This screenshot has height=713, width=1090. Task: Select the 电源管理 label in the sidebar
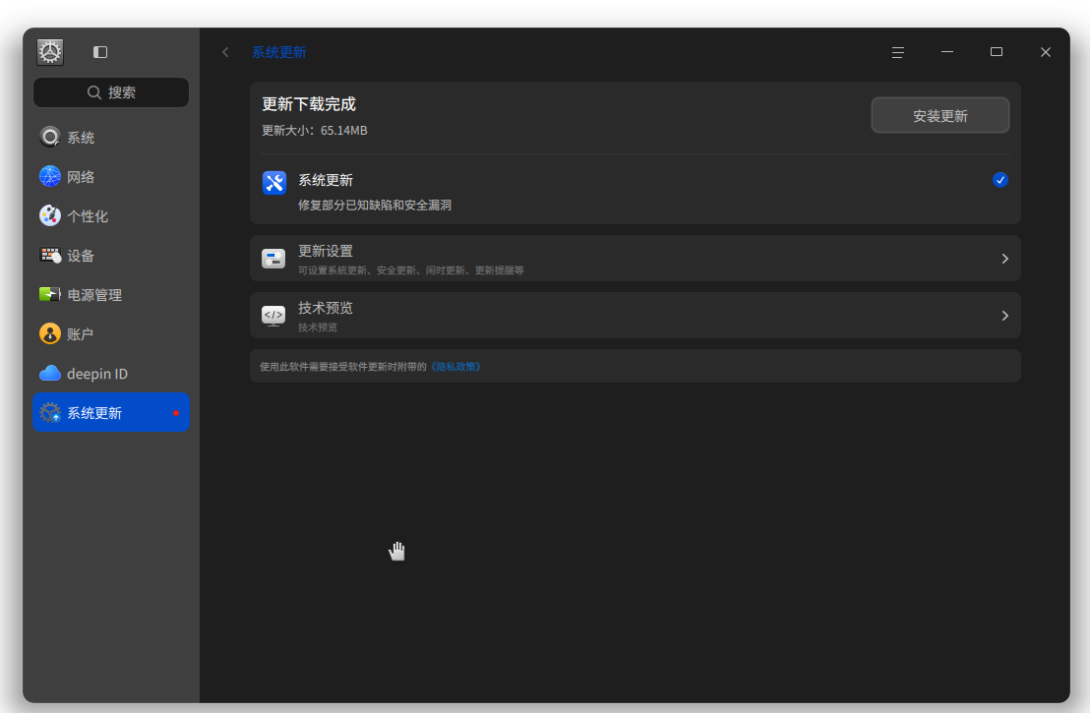(94, 295)
